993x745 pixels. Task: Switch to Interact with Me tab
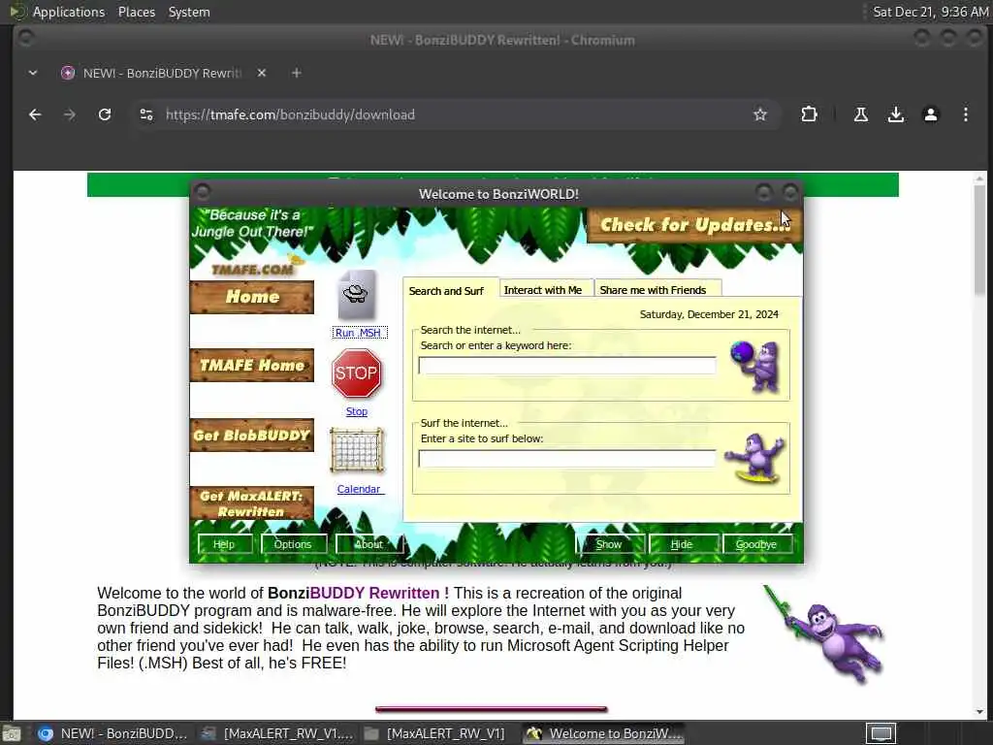tap(543, 289)
